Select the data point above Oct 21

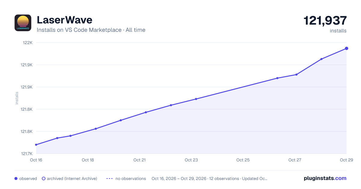pyautogui.click(x=146, y=112)
